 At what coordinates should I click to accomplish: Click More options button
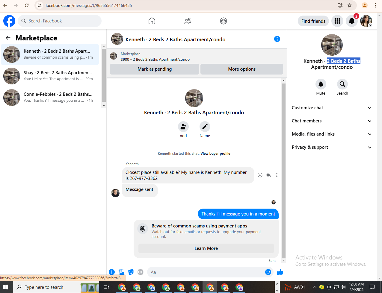pyautogui.click(x=242, y=69)
